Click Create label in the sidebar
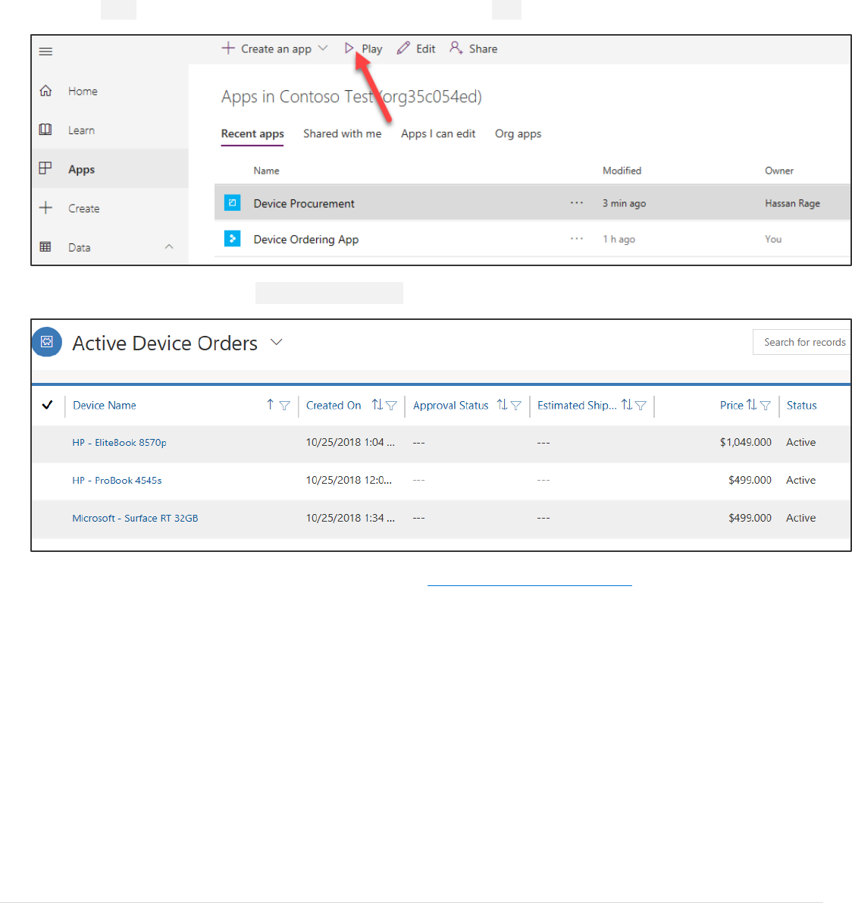852x903 pixels. [83, 209]
